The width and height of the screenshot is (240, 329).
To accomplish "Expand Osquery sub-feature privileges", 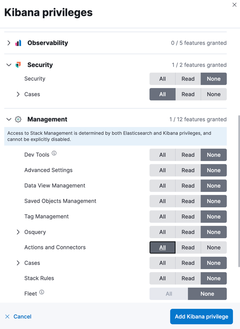I will point(18,232).
